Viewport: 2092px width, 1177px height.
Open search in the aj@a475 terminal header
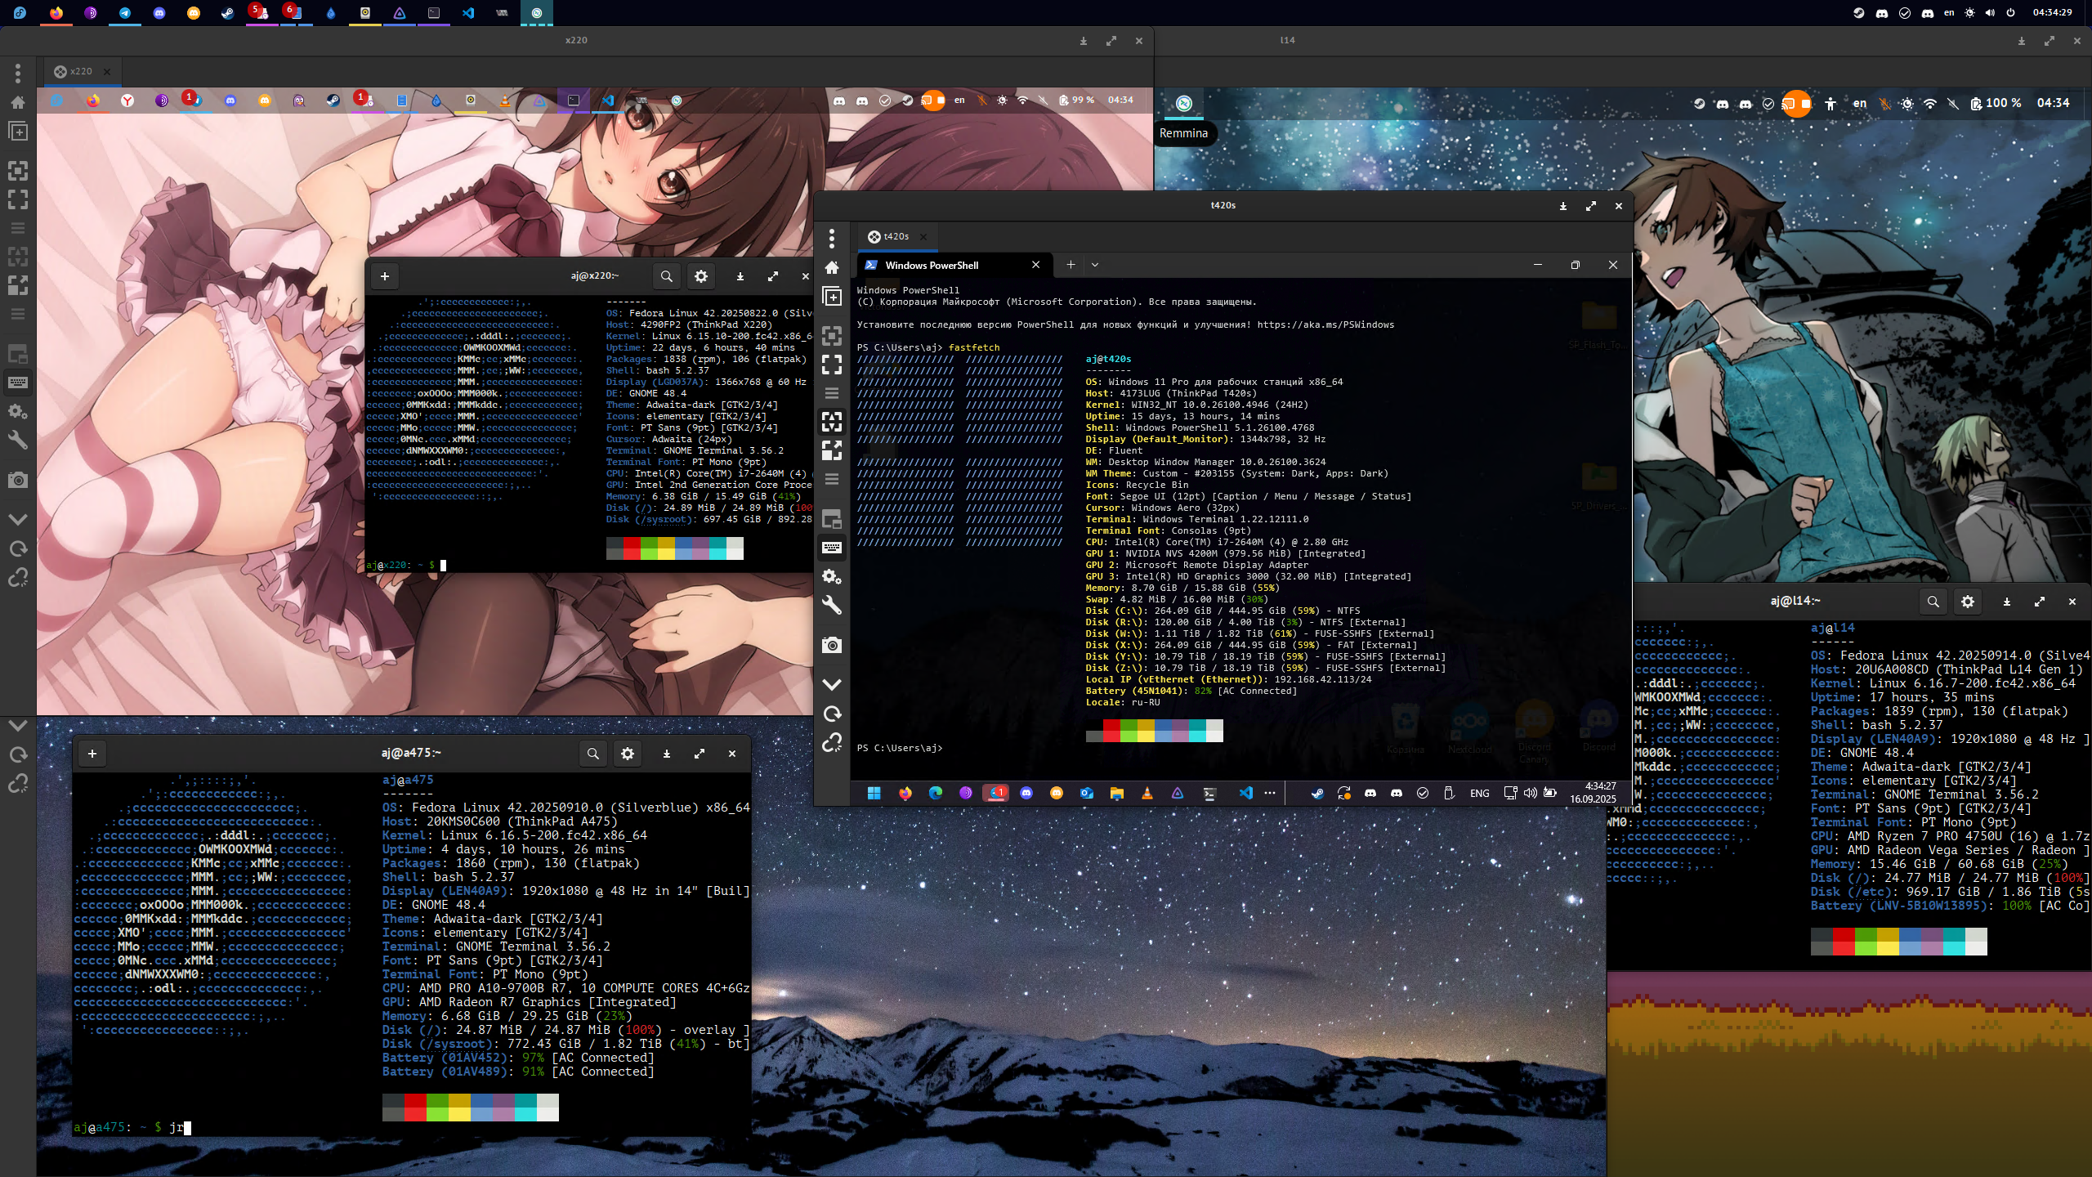pos(593,754)
